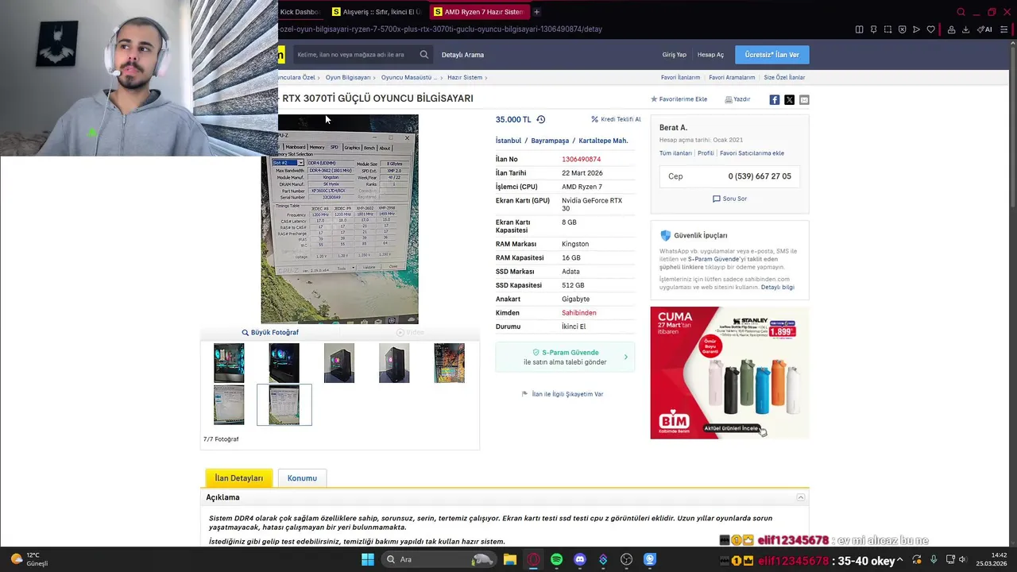Open Opera GX tab search magnifier

[961, 12]
